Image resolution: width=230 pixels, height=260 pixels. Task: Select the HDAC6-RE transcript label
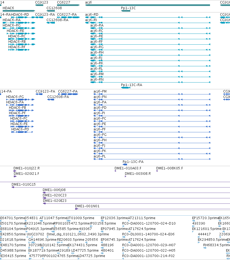pyautogui.click(x=15, y=31)
